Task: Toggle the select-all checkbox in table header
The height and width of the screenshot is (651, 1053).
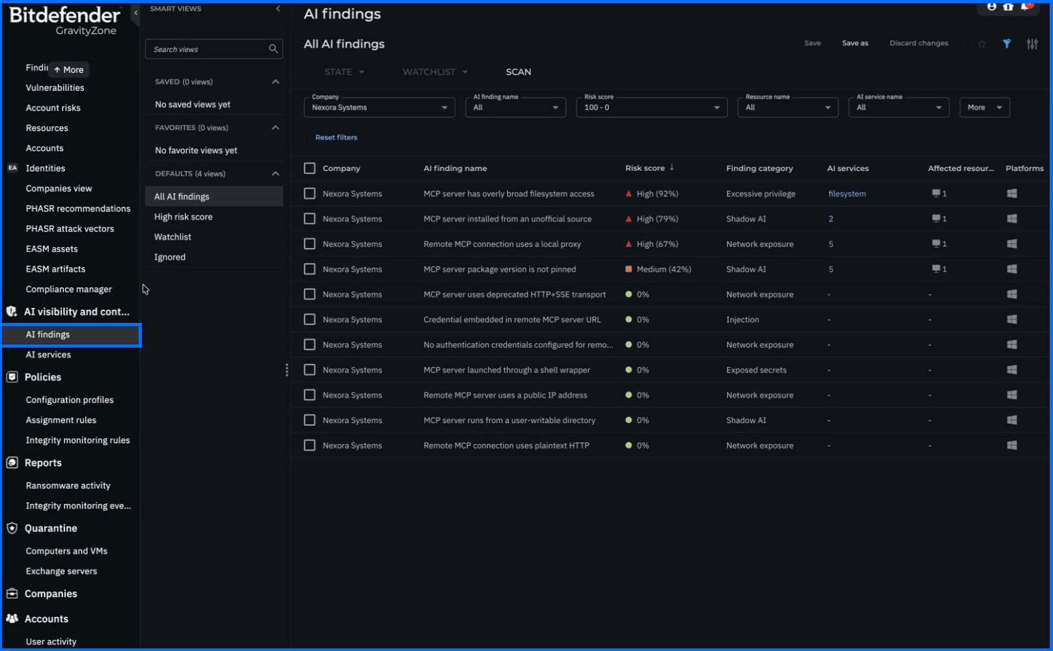Action: (310, 168)
